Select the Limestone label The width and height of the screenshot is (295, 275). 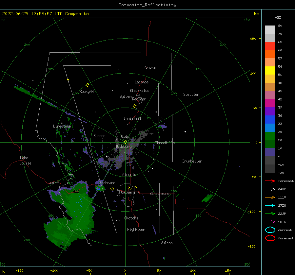pyautogui.click(x=62, y=126)
